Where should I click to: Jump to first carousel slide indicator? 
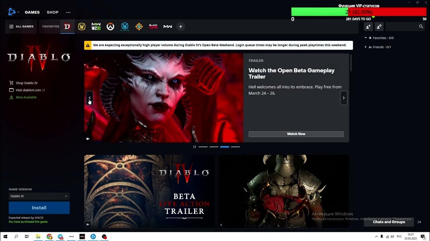pyautogui.click(x=203, y=147)
